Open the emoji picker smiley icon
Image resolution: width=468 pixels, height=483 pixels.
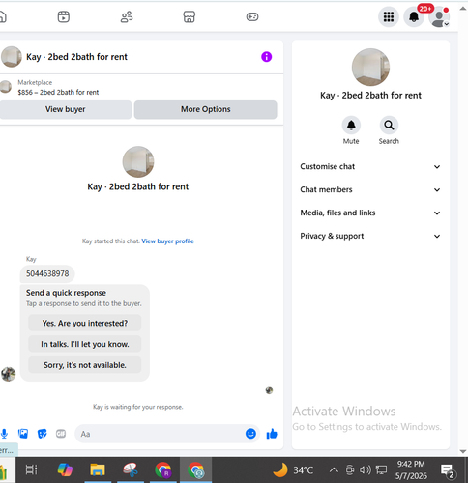click(250, 434)
